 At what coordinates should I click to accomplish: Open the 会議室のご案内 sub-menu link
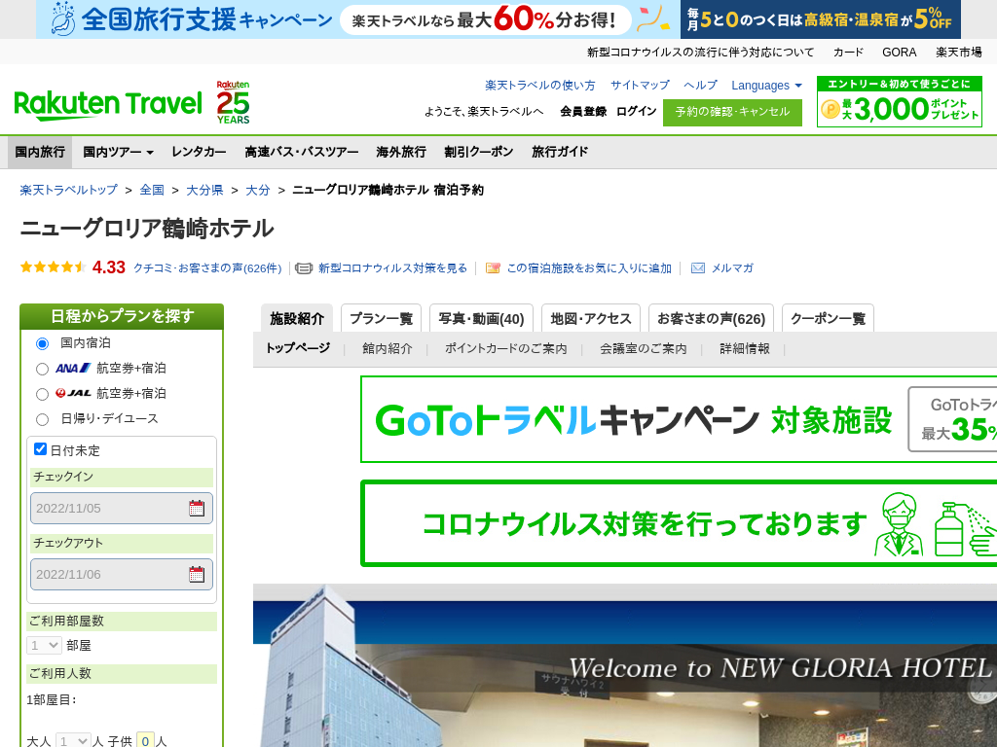[x=644, y=349]
